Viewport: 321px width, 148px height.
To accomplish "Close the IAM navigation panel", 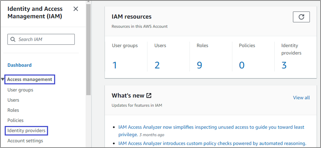I will pyautogui.click(x=76, y=9).
